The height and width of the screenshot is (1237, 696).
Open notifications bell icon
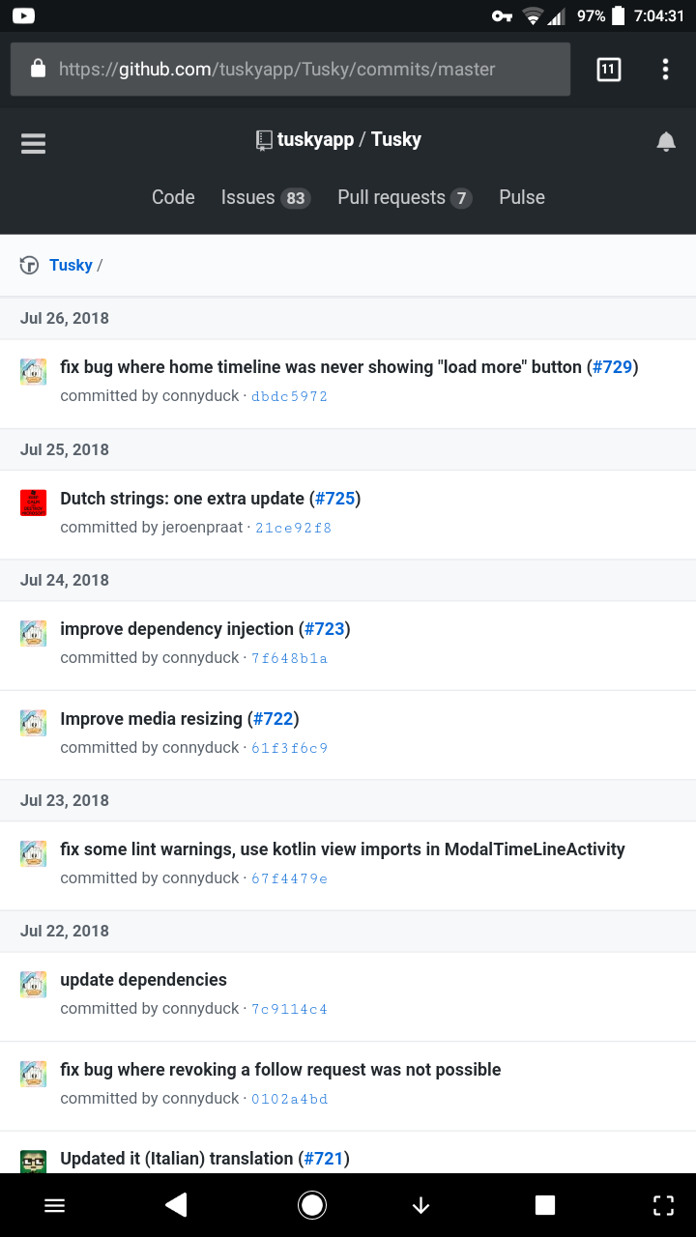(666, 142)
